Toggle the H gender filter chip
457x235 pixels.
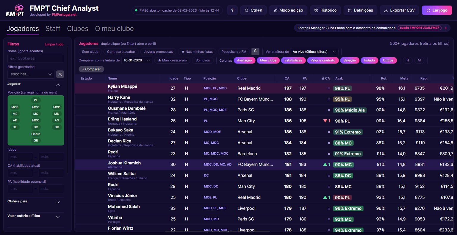[x=408, y=60]
